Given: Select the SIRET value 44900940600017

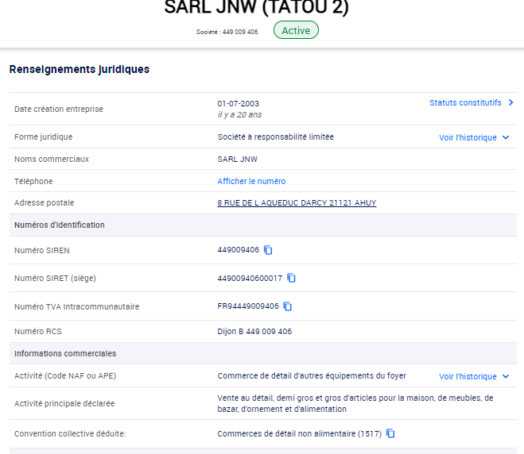Looking at the screenshot, I should [250, 279].
